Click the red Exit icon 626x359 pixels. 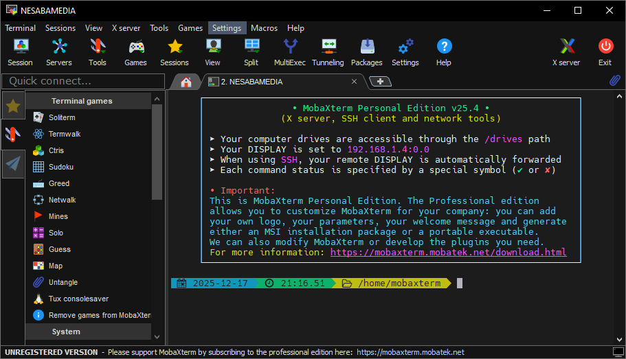pos(605,52)
